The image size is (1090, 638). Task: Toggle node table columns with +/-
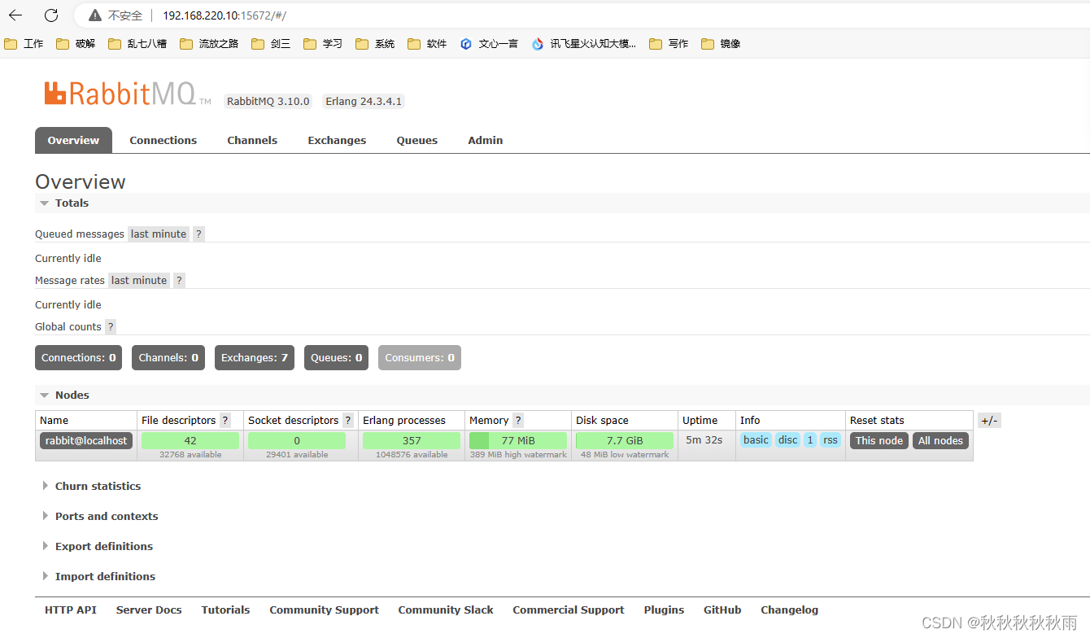pos(989,421)
